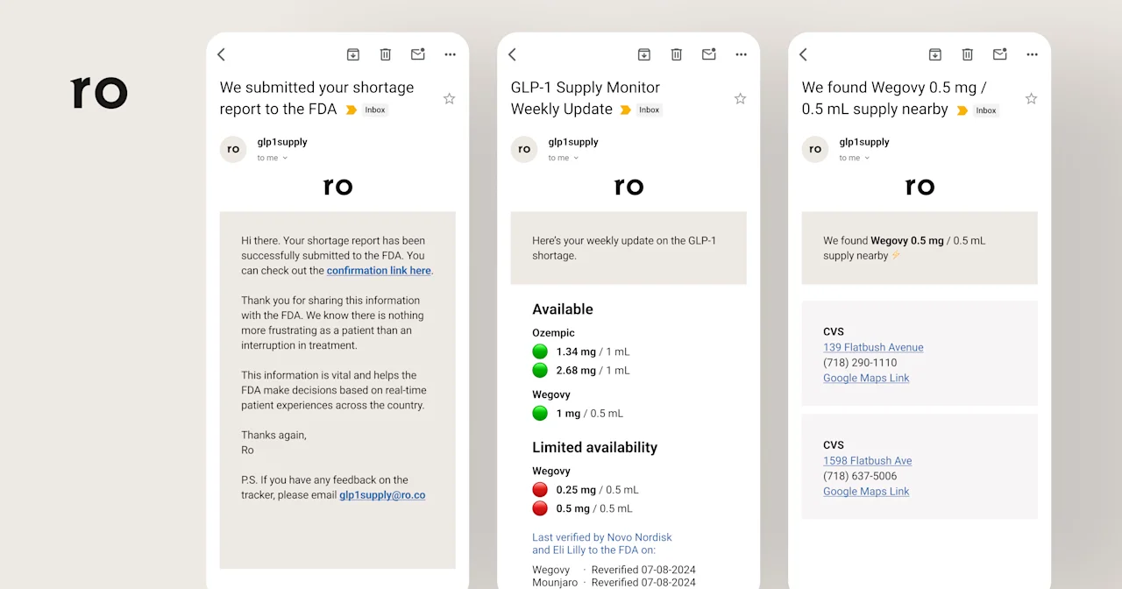Delete the Wegovy supply nearby email

coord(968,54)
